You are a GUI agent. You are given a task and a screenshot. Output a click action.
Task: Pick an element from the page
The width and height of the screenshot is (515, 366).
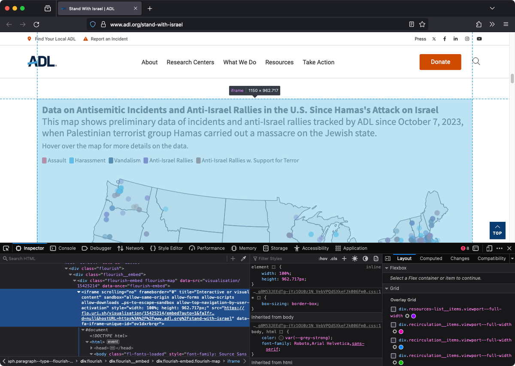[x=6, y=248]
